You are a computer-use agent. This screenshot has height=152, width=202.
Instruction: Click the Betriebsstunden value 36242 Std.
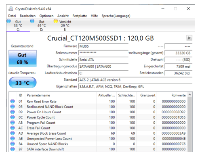tap(179, 73)
